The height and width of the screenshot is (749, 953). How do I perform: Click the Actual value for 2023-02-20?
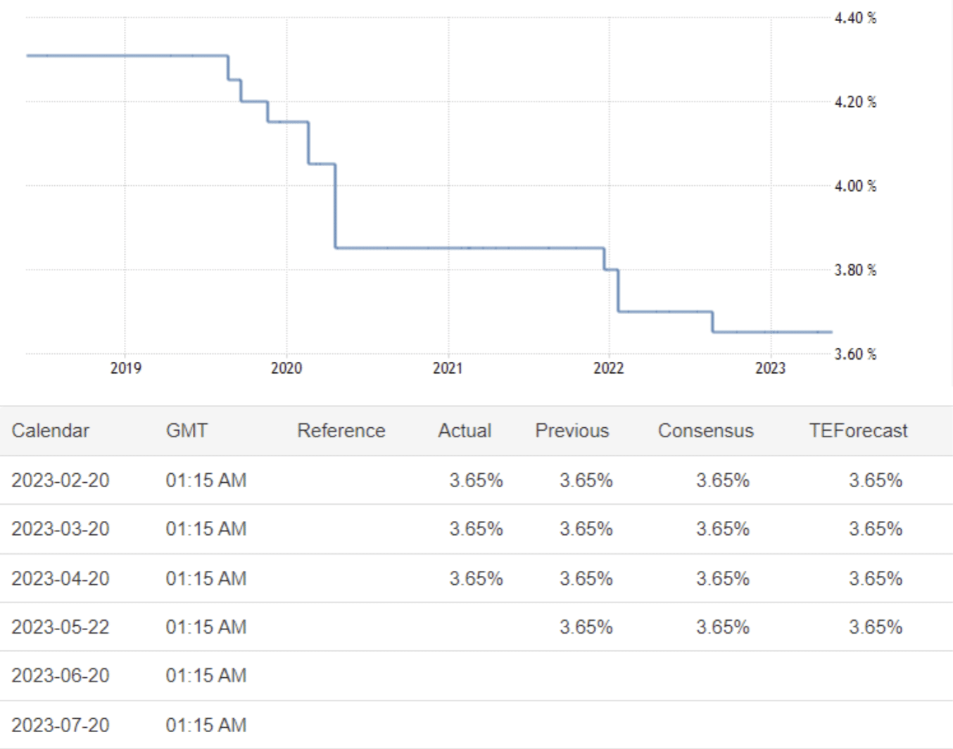click(x=476, y=481)
